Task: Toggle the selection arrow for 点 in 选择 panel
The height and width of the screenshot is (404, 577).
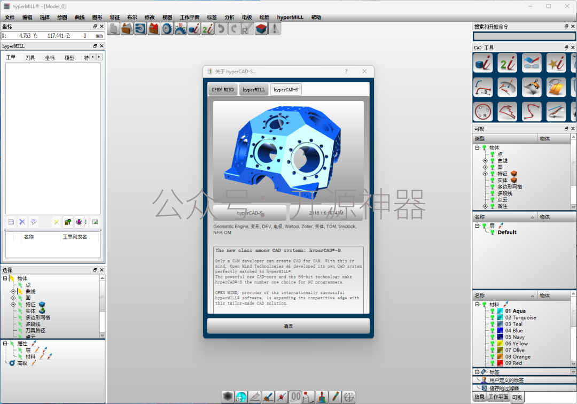Action: point(21,285)
